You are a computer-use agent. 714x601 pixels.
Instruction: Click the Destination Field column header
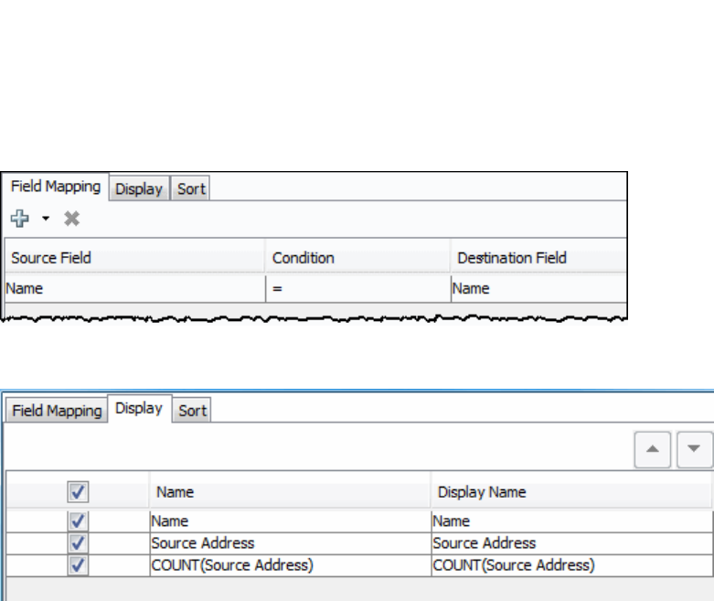click(x=512, y=258)
